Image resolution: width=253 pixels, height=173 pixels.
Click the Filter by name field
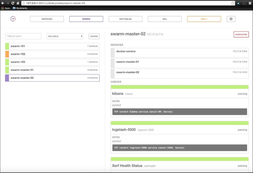[x=23, y=36]
